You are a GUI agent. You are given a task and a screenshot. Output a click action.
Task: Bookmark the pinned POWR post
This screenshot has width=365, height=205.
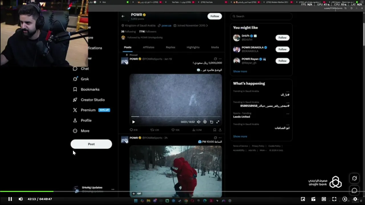(x=215, y=130)
